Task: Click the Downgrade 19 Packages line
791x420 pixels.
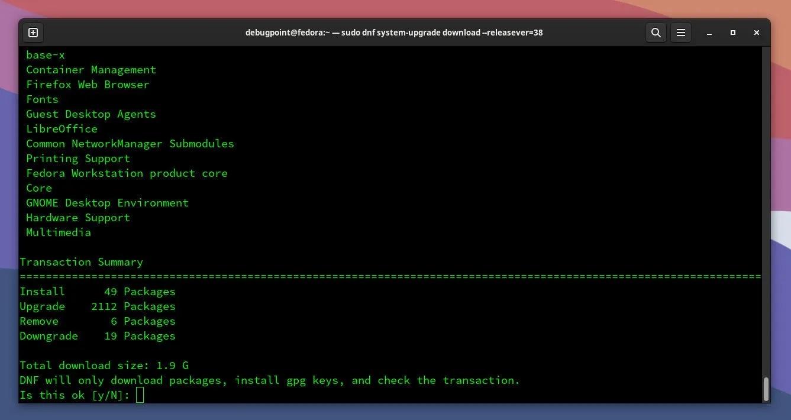Action: (x=97, y=335)
